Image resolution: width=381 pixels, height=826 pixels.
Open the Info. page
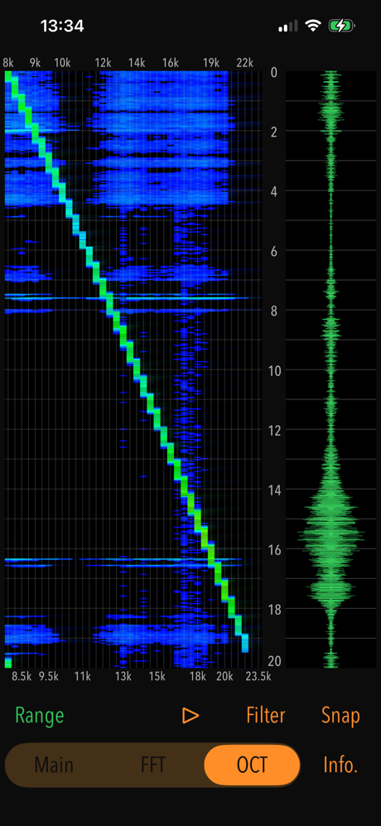tap(340, 766)
